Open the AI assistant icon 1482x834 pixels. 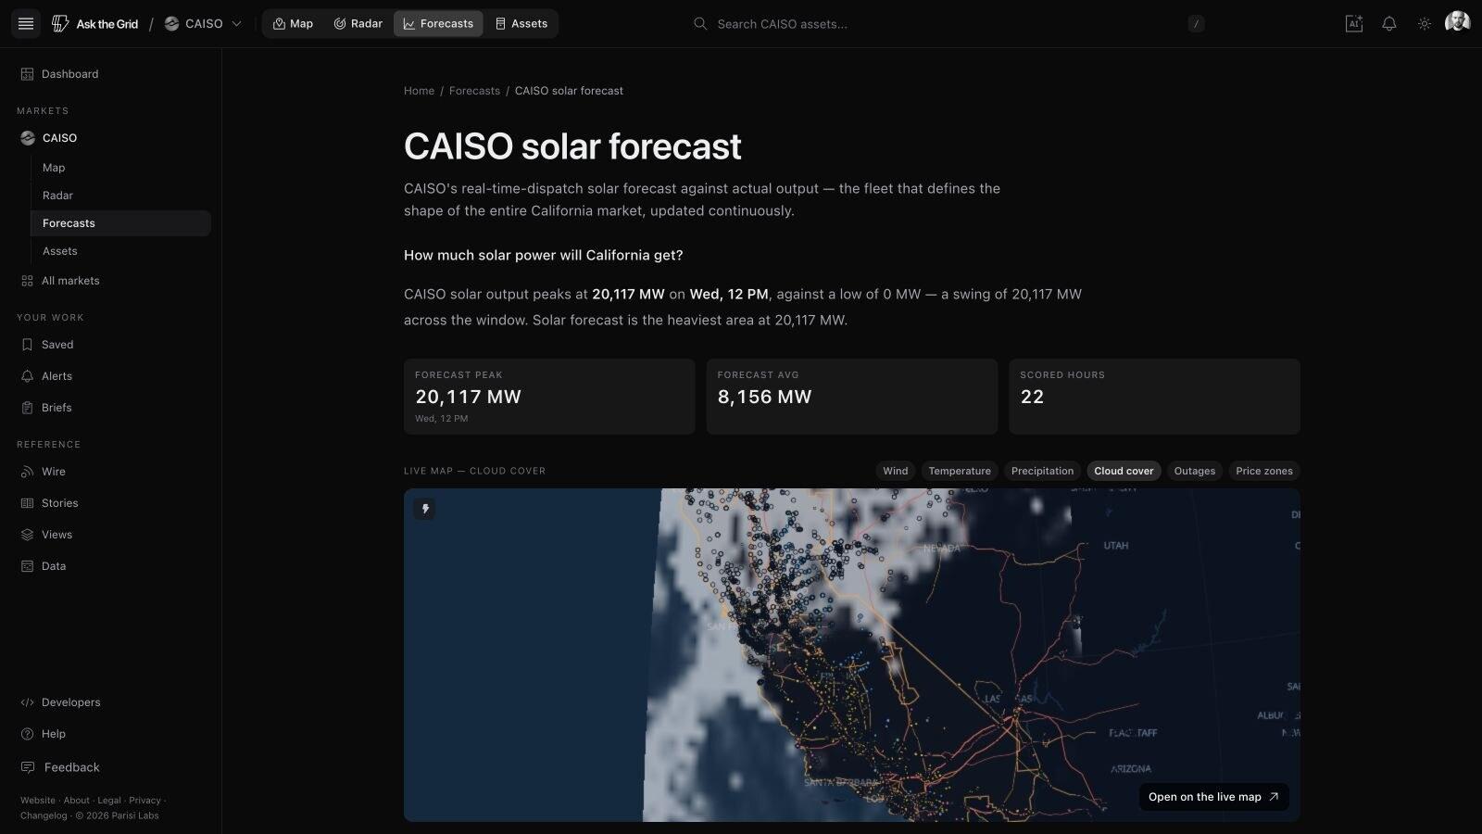(x=1354, y=24)
